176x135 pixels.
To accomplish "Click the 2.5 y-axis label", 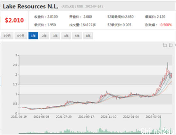I will pos(15,65).
